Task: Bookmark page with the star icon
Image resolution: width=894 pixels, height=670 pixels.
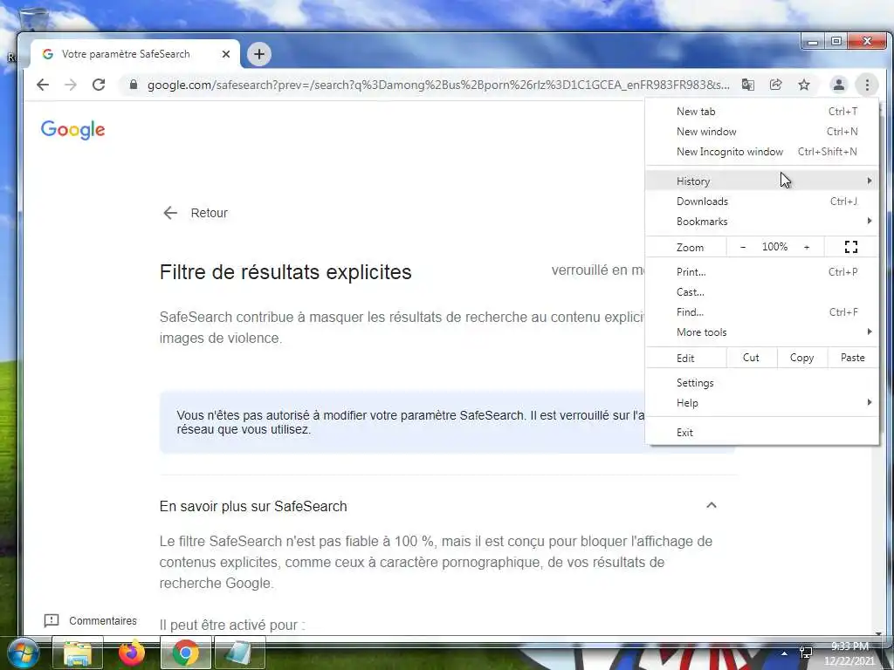Action: [x=804, y=85]
